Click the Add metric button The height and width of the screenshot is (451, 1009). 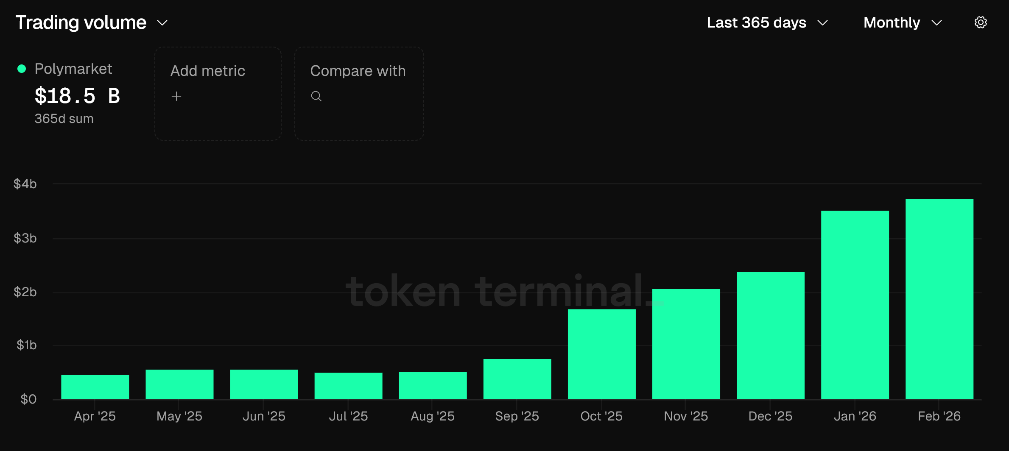tap(218, 93)
